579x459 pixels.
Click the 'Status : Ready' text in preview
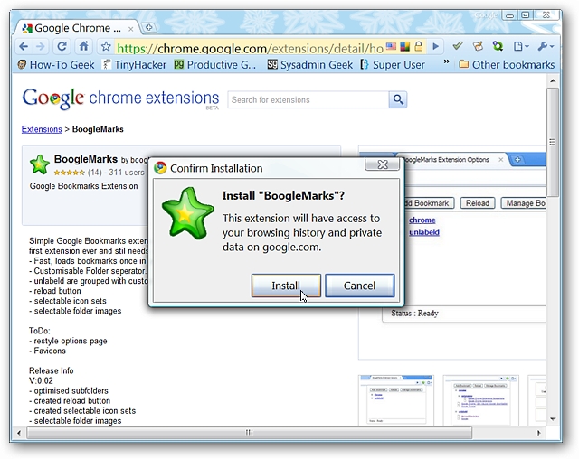[x=414, y=314]
